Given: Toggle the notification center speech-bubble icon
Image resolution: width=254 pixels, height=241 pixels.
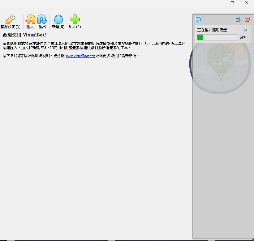Looking at the screenshot, I should (x=198, y=19).
